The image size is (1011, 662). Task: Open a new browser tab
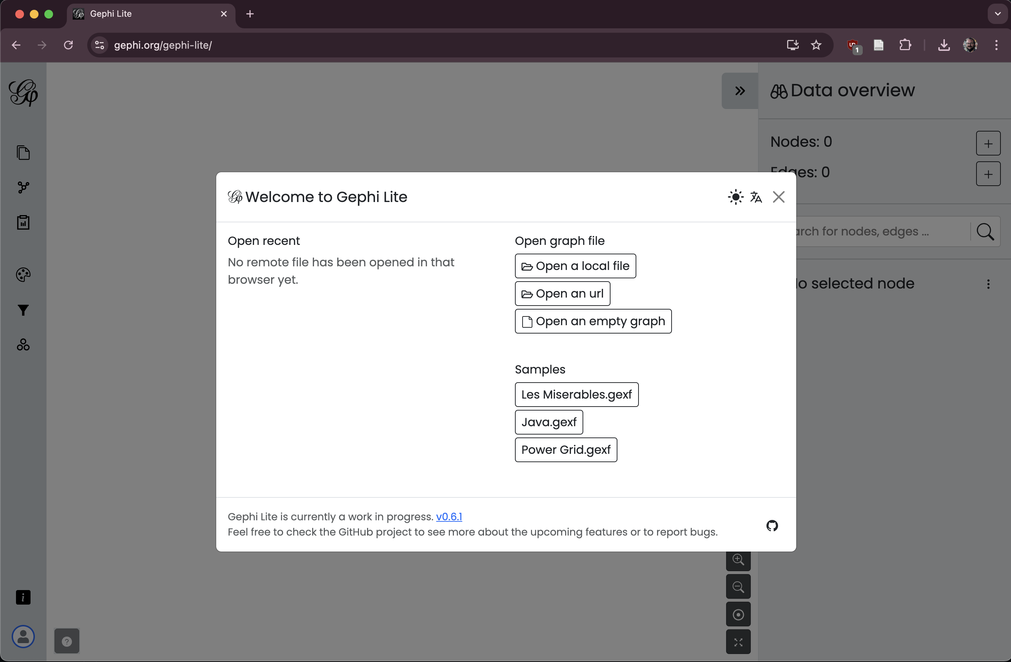(250, 14)
